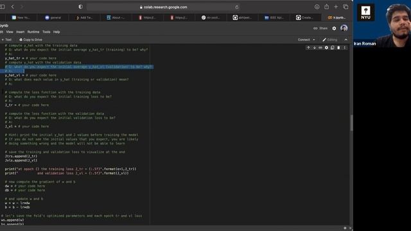Switch to the 'About' browser tab

tap(116, 17)
